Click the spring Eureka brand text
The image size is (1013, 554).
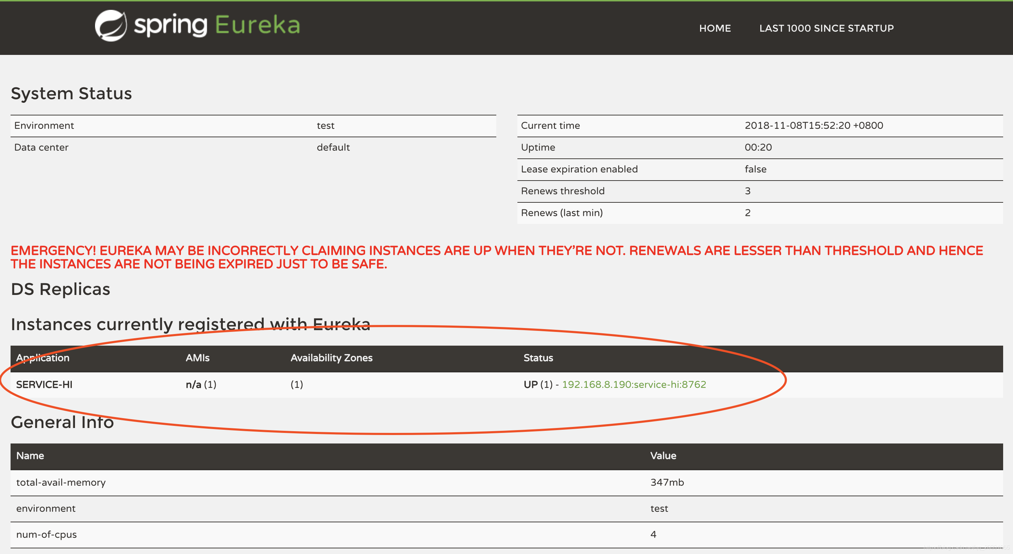(x=217, y=26)
